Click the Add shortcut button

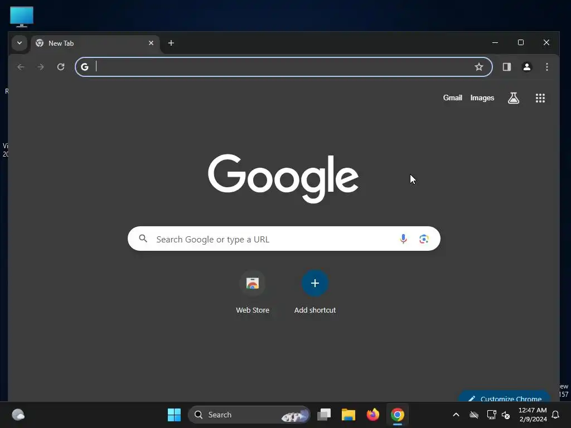(315, 292)
